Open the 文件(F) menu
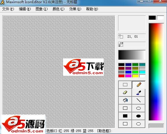Screen dimensions: 167x134 click(x=8, y=9)
